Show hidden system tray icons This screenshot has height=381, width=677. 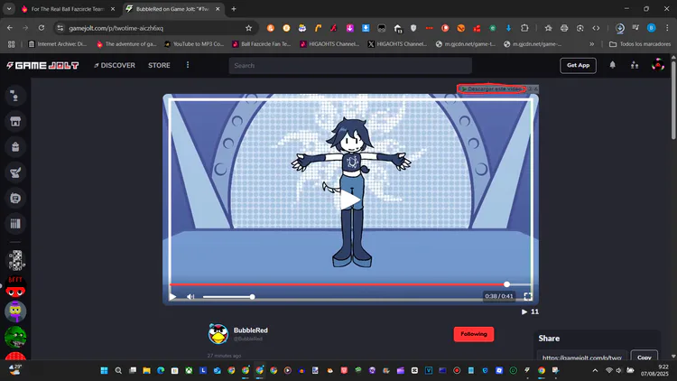pyautogui.click(x=595, y=370)
